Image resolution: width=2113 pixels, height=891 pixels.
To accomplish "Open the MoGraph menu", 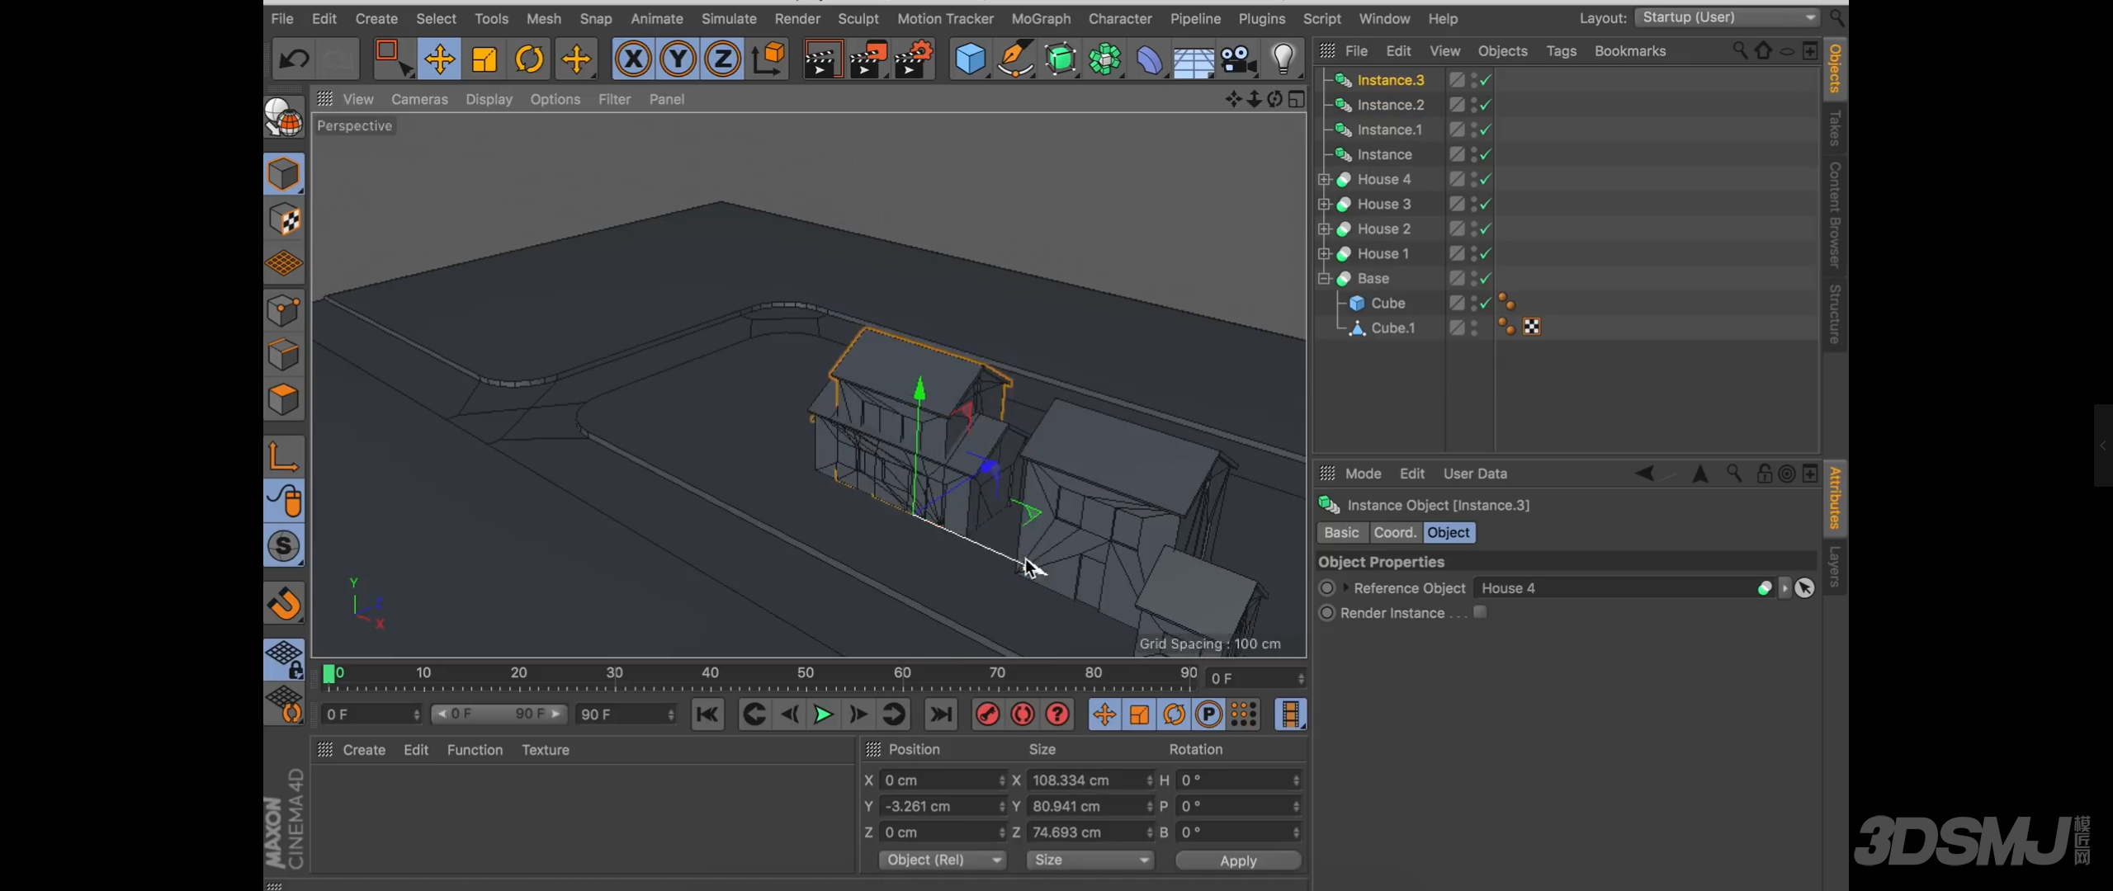I will [1041, 18].
